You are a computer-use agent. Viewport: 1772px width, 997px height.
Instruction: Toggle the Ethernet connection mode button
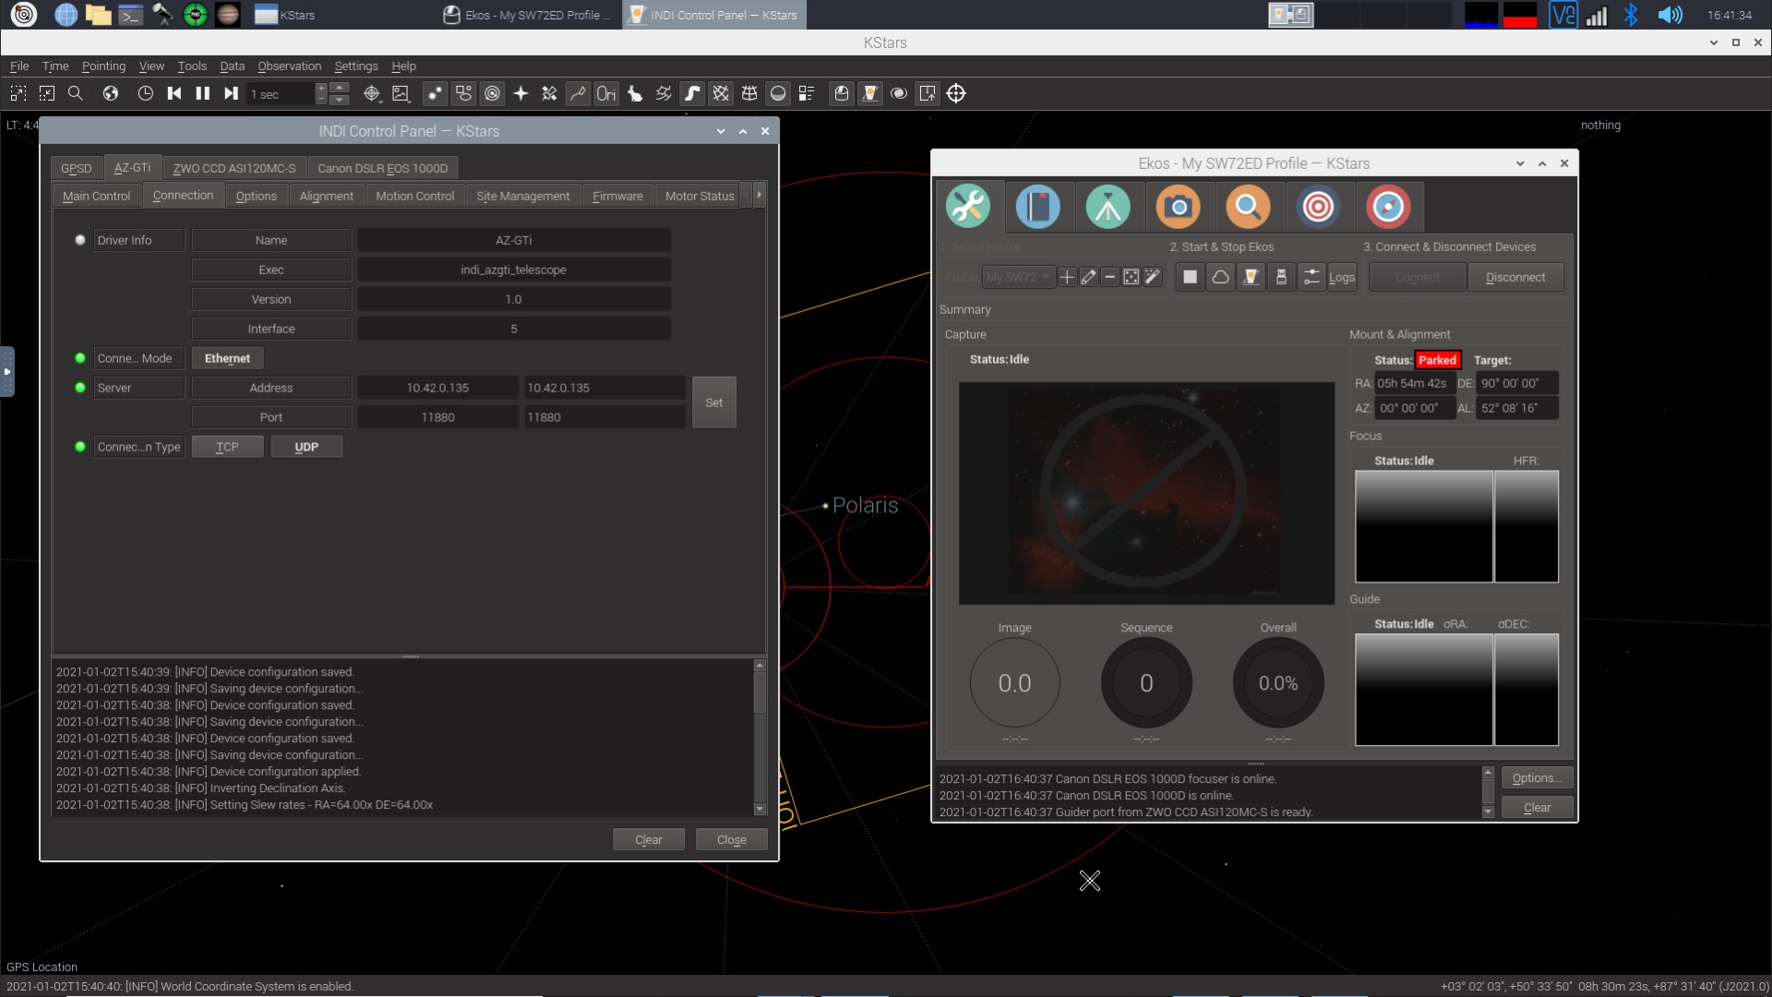point(227,358)
